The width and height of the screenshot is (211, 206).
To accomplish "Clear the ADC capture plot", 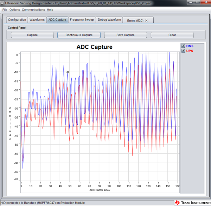I will point(172,35).
